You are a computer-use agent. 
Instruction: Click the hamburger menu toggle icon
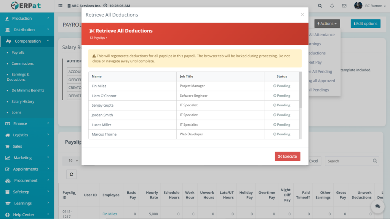pyautogui.click(x=61, y=6)
